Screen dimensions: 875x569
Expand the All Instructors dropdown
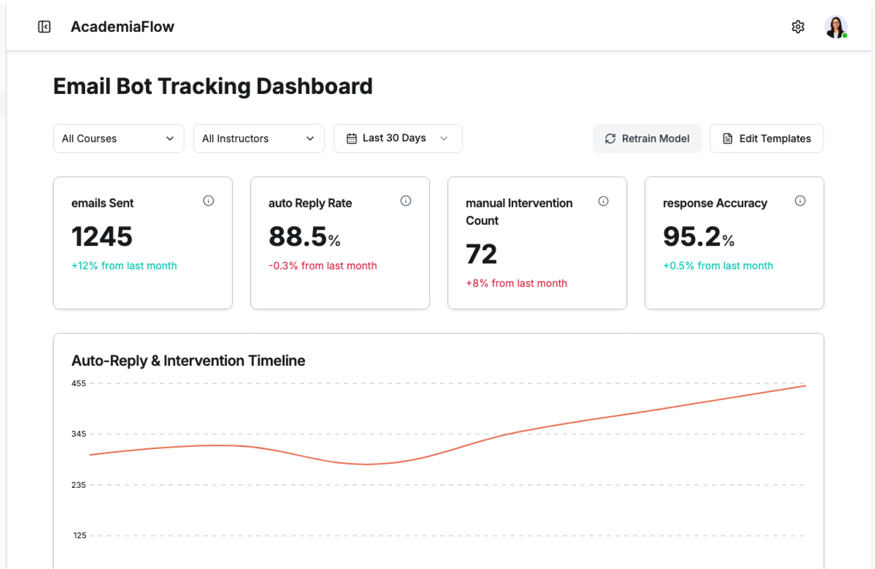click(258, 139)
